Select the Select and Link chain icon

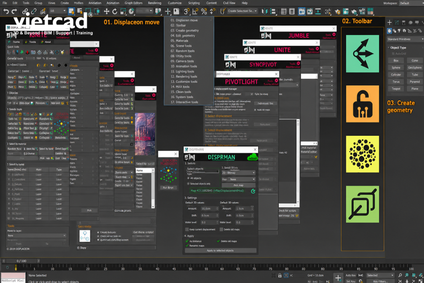tap(25, 11)
